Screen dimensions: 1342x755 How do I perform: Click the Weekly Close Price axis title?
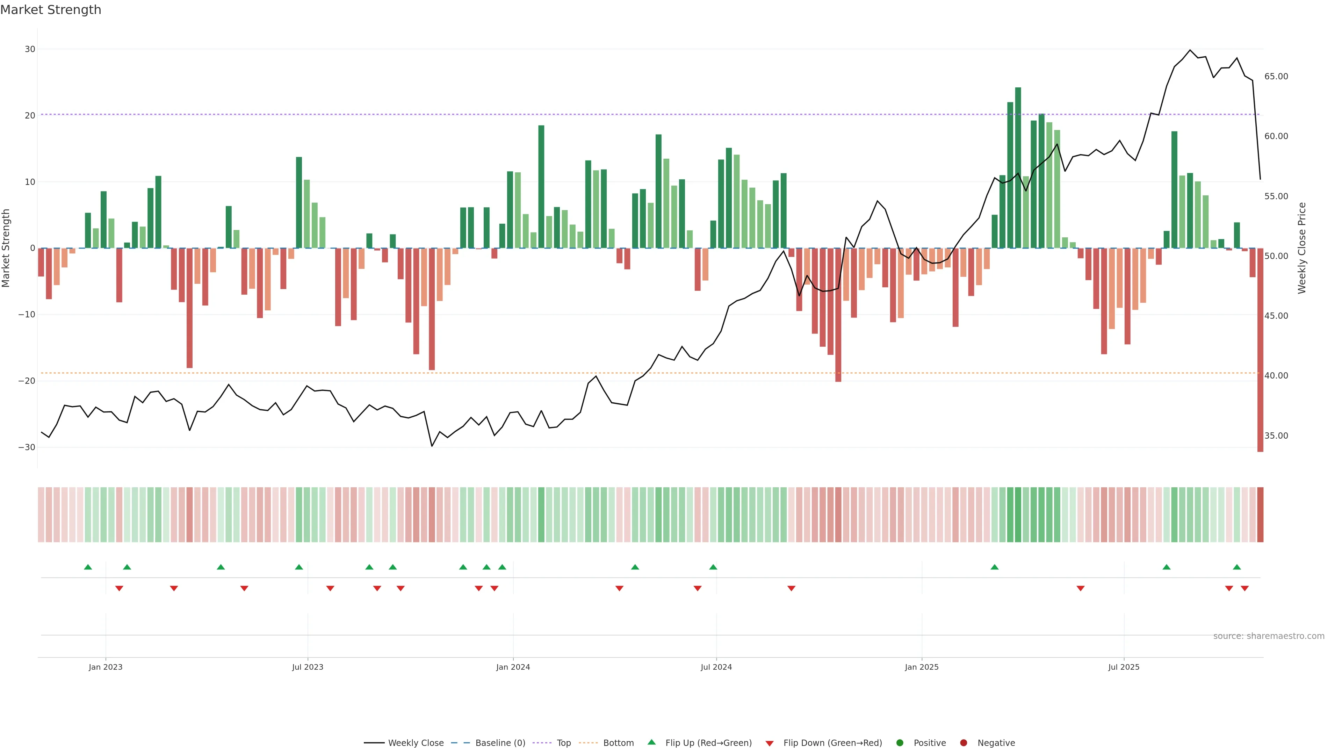point(1302,248)
